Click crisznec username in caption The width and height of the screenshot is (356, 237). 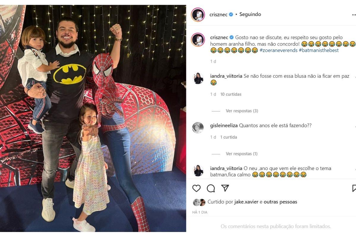pos(219,37)
